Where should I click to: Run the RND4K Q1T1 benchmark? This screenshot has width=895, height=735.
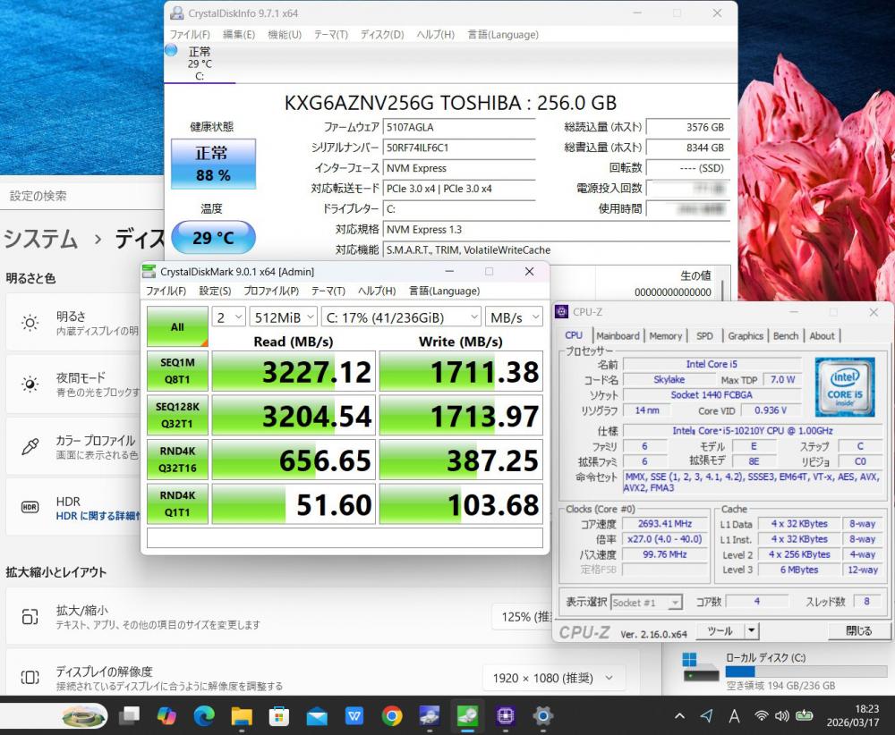177,505
